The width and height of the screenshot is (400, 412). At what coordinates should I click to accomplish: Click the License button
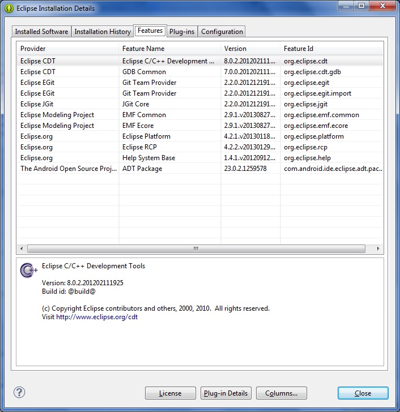click(x=171, y=393)
